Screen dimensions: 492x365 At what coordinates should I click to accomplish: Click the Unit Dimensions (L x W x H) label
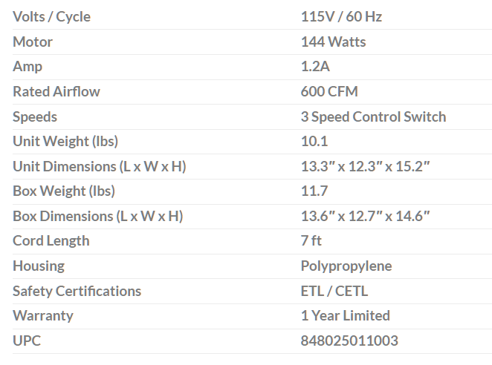(99, 166)
